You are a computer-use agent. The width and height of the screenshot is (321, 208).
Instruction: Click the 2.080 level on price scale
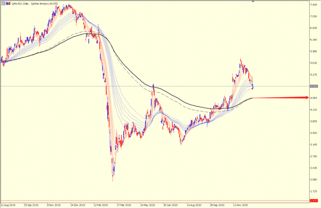pyautogui.click(x=314, y=179)
